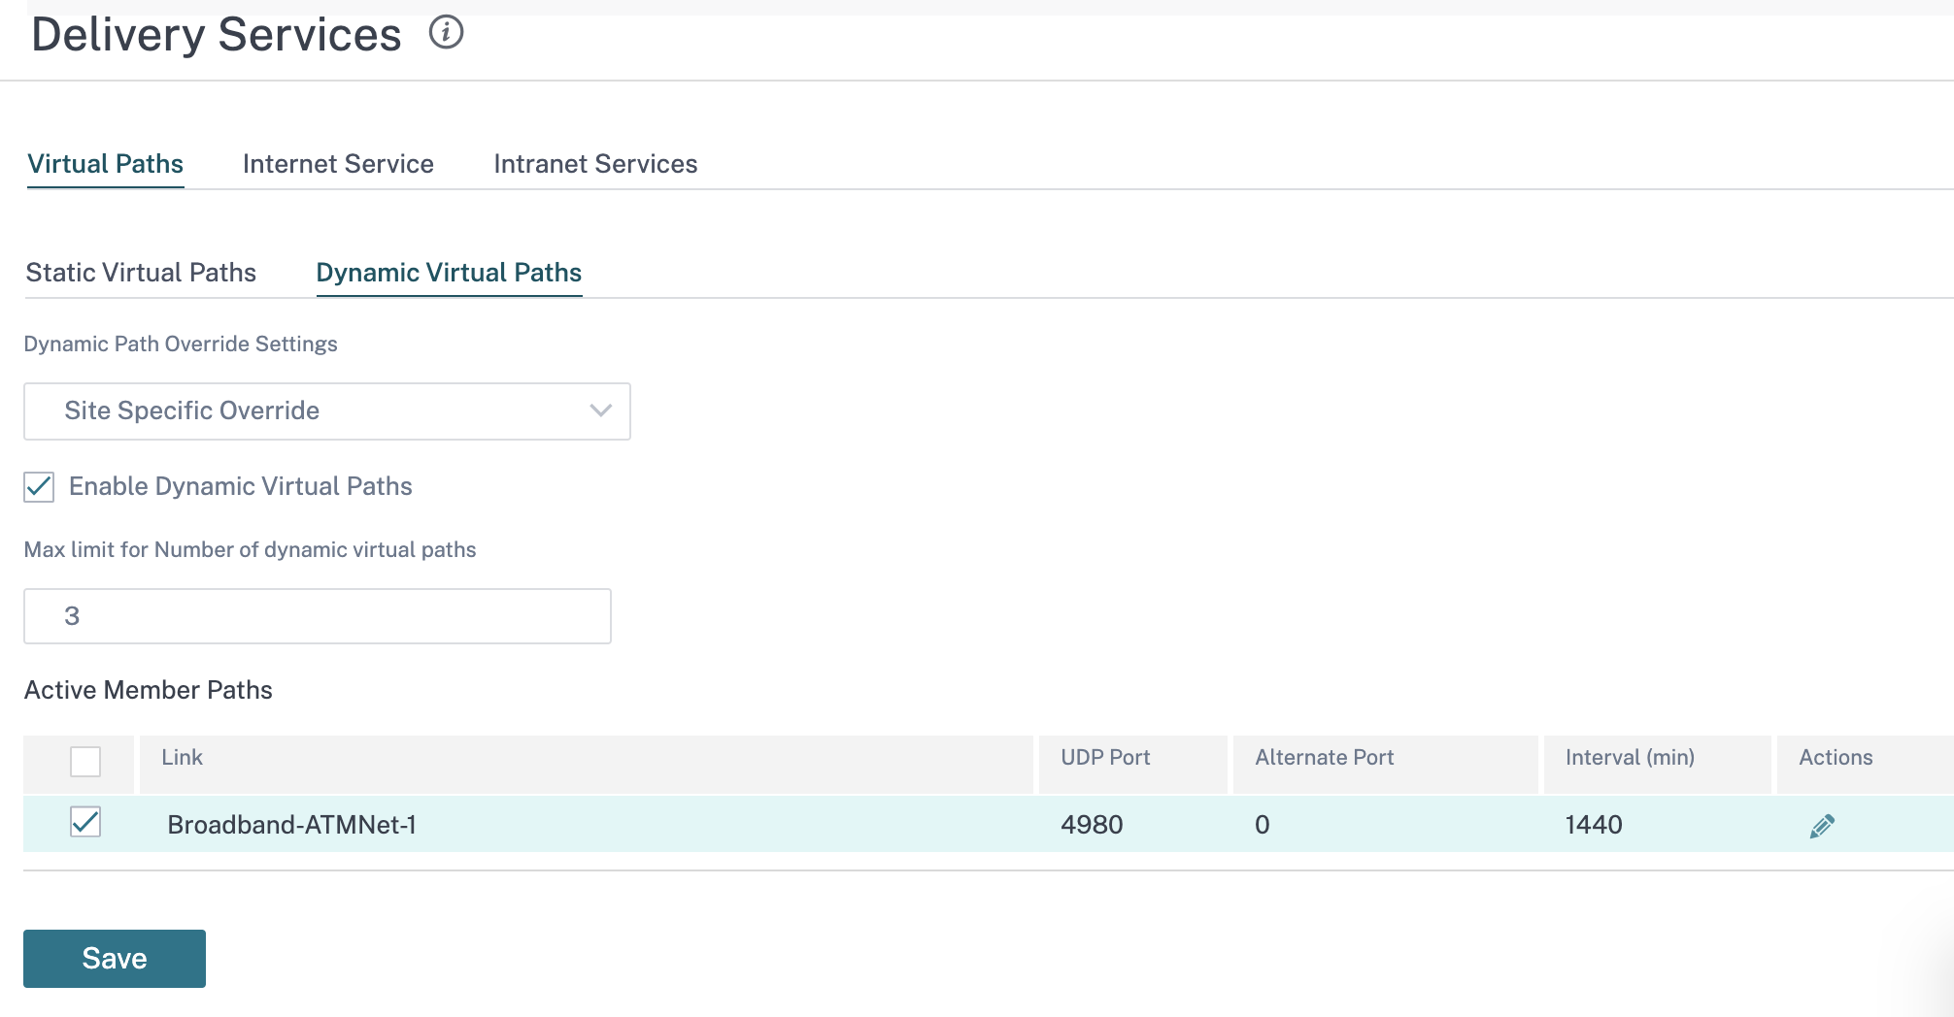Open the Intranet Services tab
This screenshot has width=1954, height=1017.
tap(595, 164)
